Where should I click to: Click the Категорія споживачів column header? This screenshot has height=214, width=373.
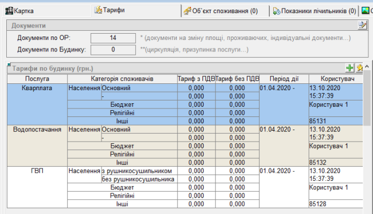pos(122,79)
